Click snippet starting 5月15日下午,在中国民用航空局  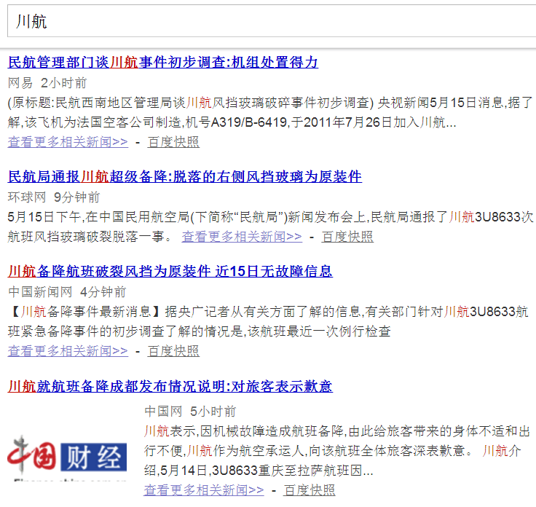point(270,227)
